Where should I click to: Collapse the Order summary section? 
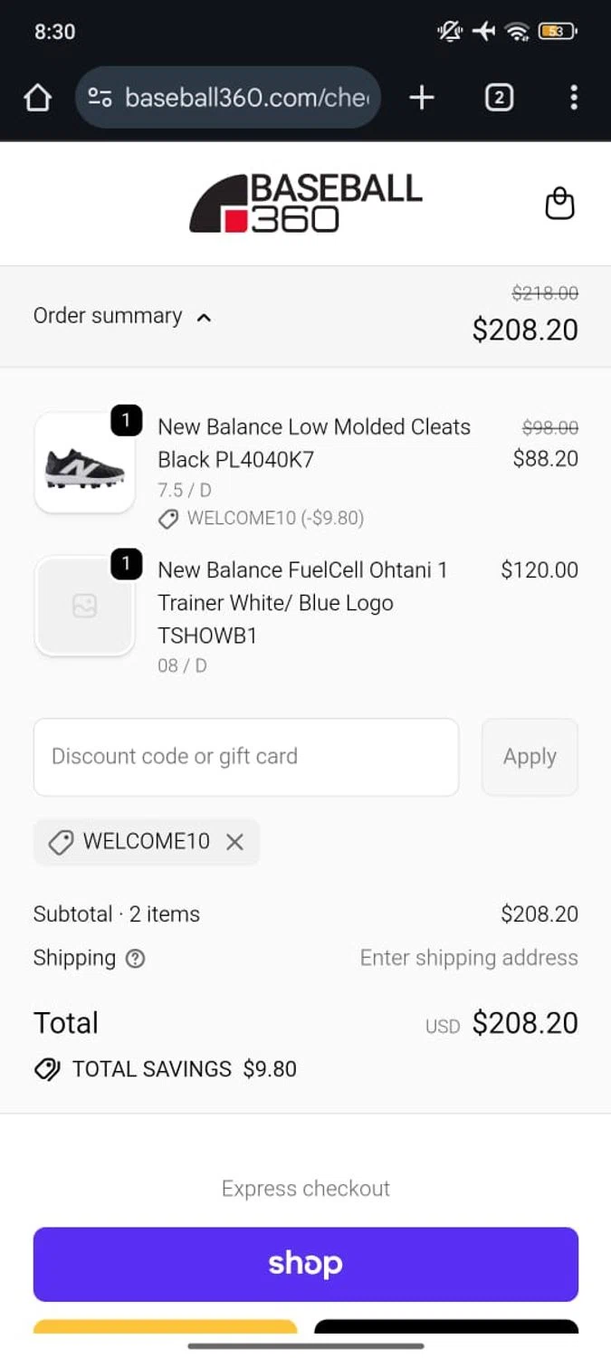(122, 316)
